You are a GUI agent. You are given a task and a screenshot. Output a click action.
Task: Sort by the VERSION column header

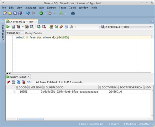click(x=35, y=87)
